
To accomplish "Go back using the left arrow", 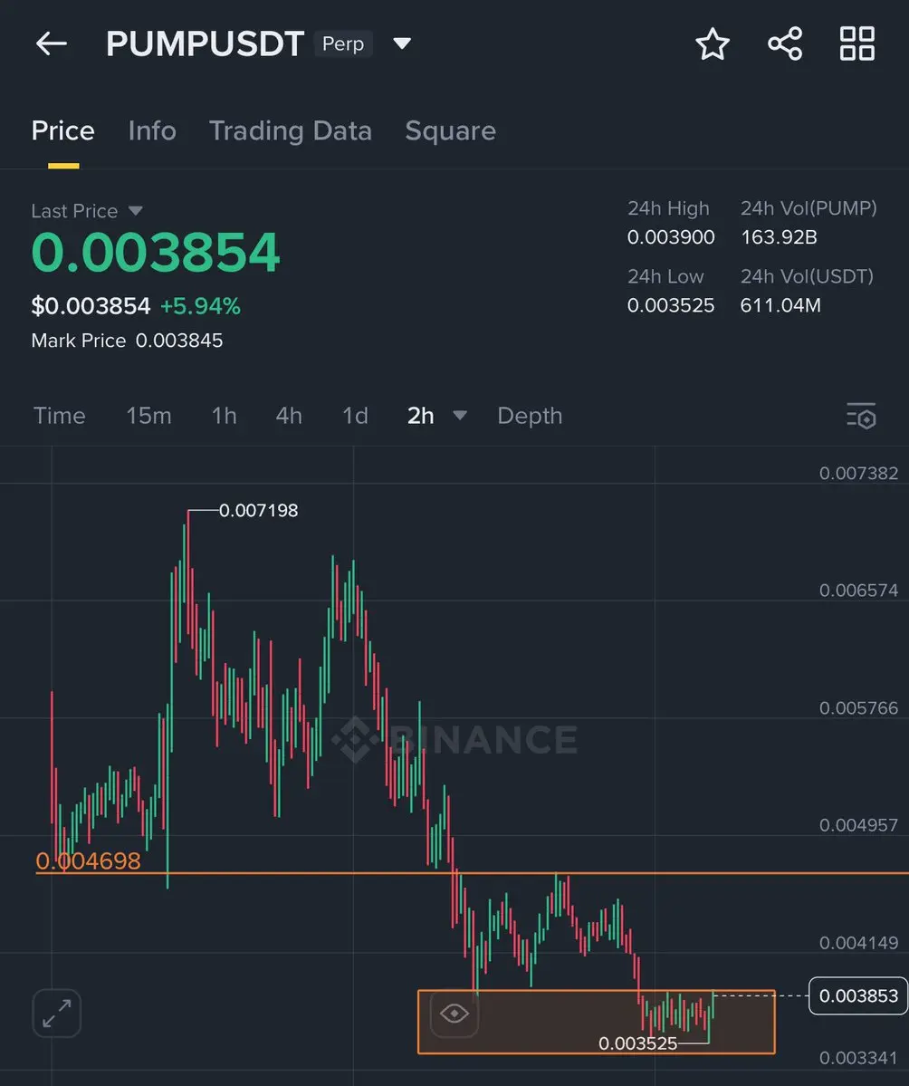I will click(x=52, y=43).
